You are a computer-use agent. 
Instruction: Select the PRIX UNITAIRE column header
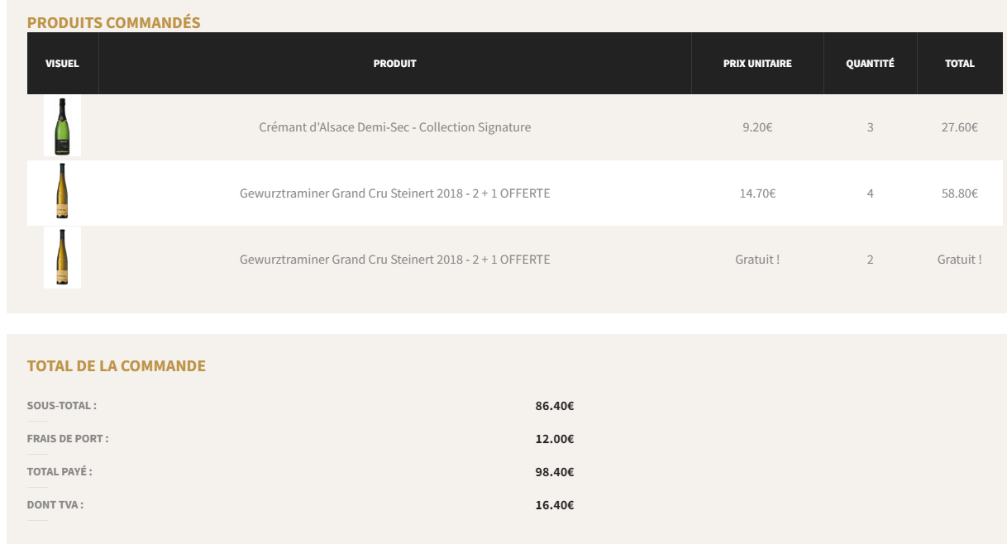tap(757, 64)
